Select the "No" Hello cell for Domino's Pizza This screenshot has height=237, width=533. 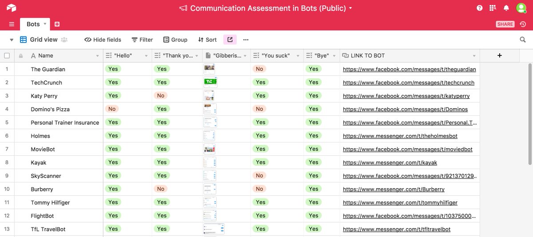tap(112, 109)
